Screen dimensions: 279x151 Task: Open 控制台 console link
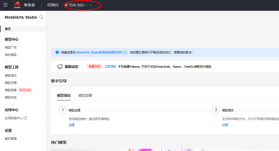click(x=53, y=5)
